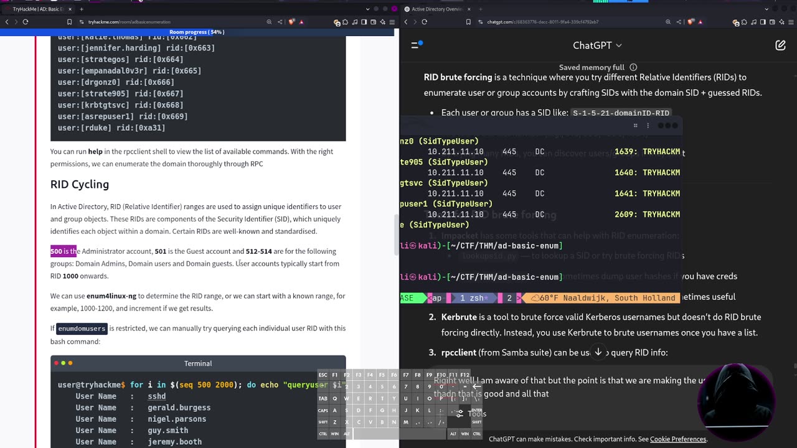Click jeremy.booth in terminal output
The width and height of the screenshot is (797, 448).
175,442
